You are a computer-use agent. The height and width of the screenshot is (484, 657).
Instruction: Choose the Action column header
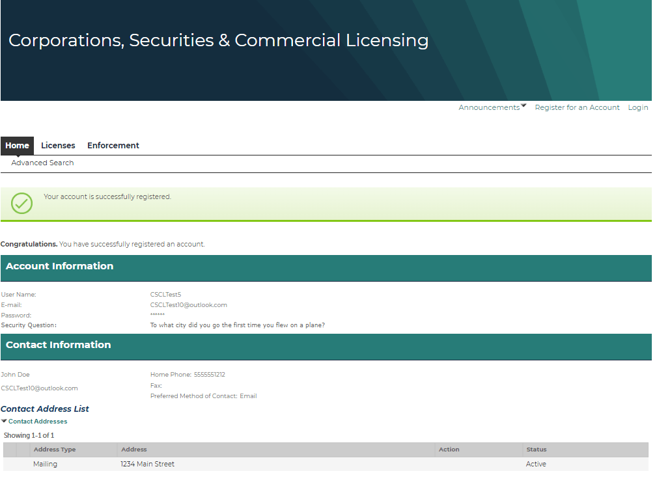449,450
